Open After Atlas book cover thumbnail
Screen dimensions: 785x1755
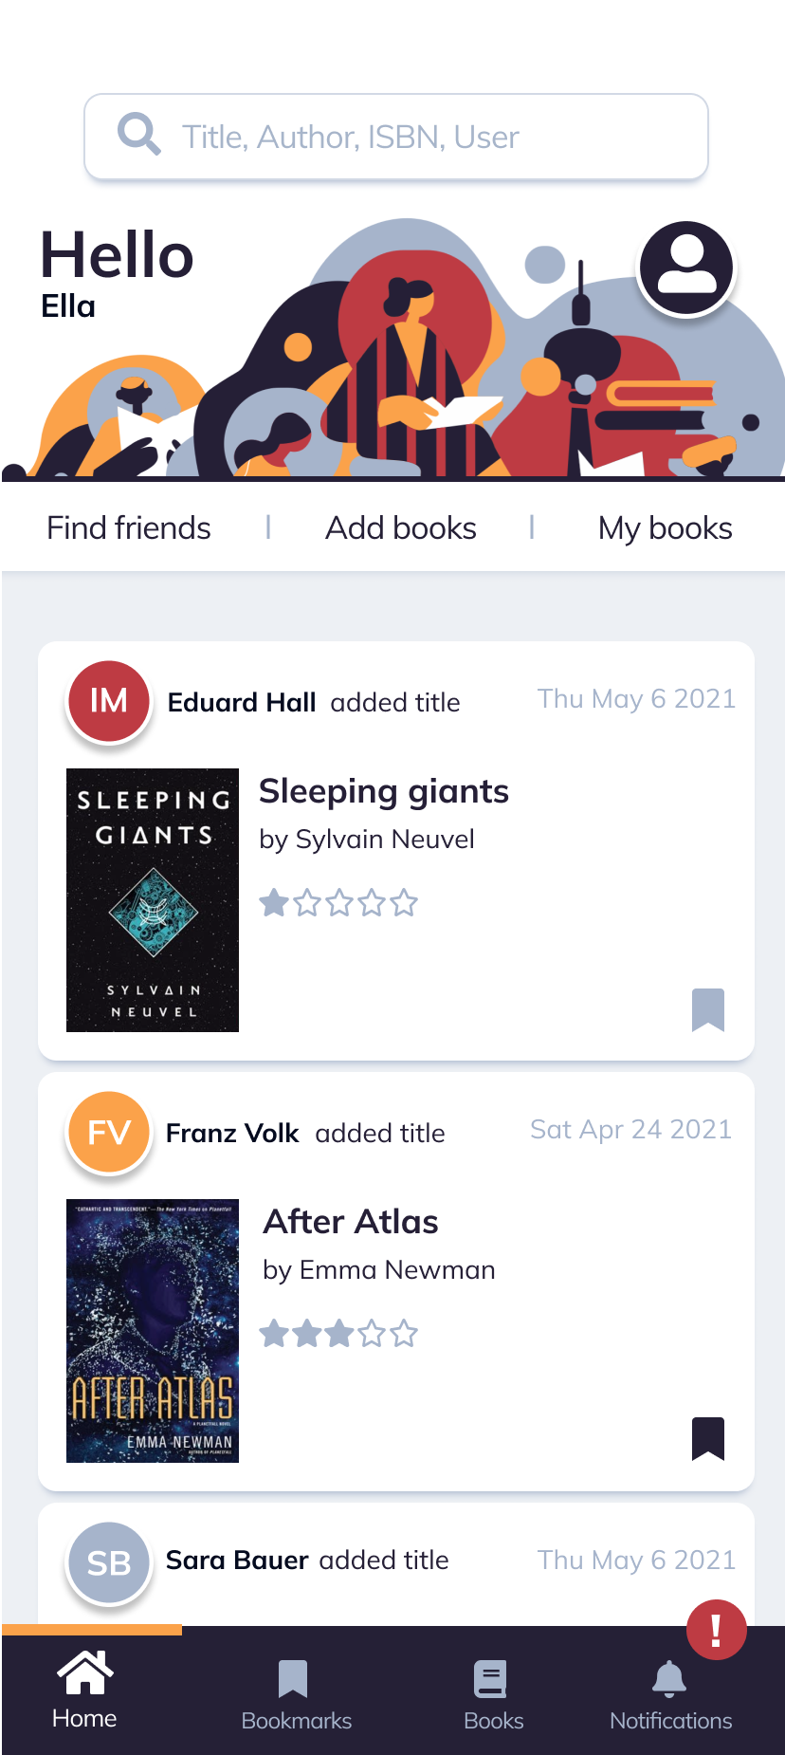click(x=153, y=1331)
